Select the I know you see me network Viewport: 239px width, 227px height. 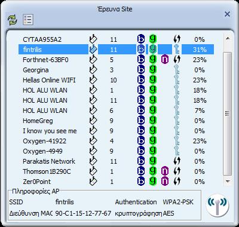click(x=117, y=131)
